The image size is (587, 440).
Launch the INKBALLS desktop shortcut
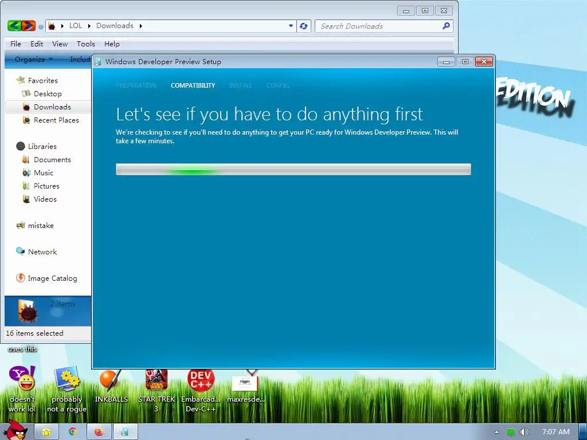111,386
